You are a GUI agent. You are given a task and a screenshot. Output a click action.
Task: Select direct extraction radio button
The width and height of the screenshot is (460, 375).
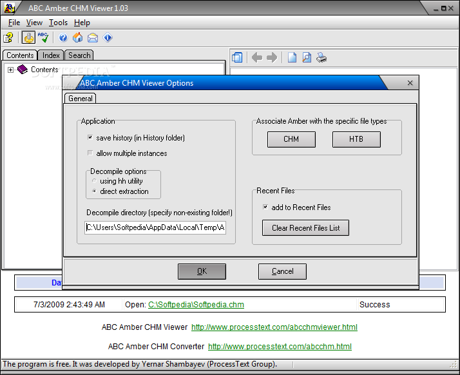[x=94, y=191]
